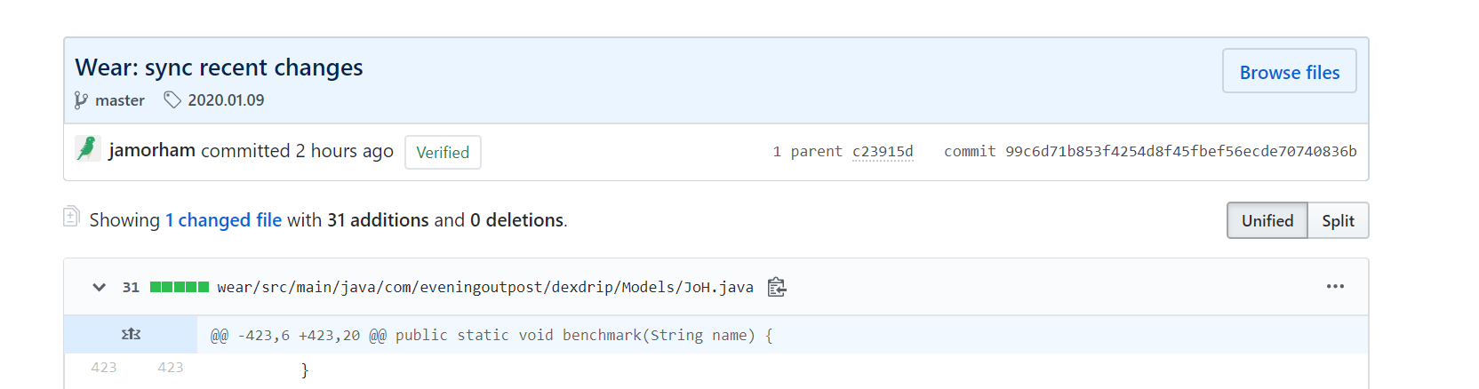The height and width of the screenshot is (389, 1479).
Task: Click the git branch icon beside master
Action: click(81, 100)
